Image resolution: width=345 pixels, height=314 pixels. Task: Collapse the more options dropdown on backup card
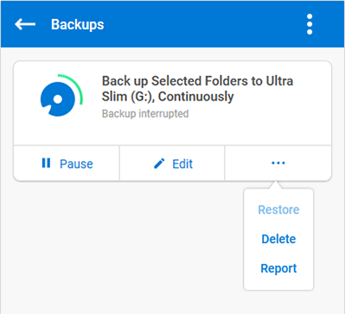(x=278, y=163)
